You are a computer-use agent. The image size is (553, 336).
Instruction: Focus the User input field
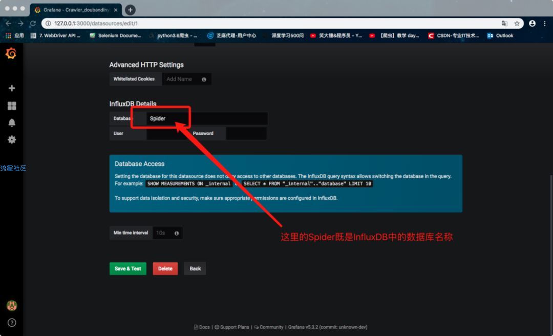167,133
